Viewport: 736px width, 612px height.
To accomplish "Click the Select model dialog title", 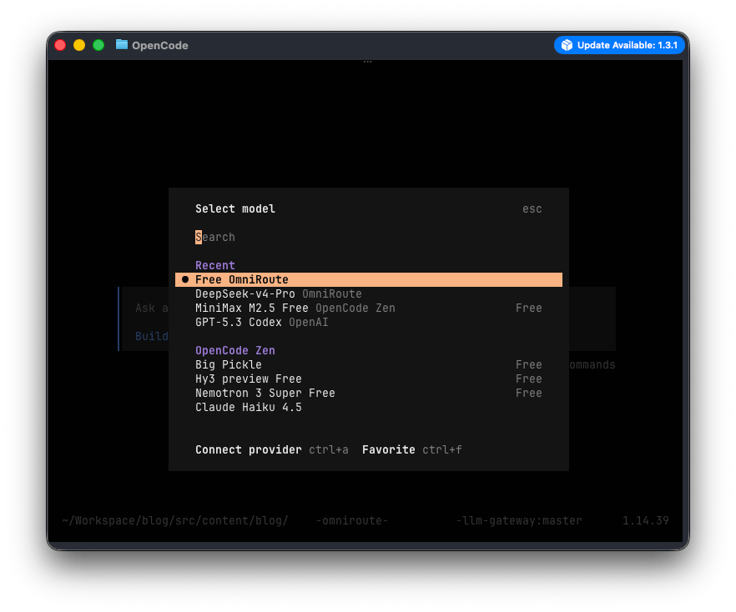I will pos(235,208).
